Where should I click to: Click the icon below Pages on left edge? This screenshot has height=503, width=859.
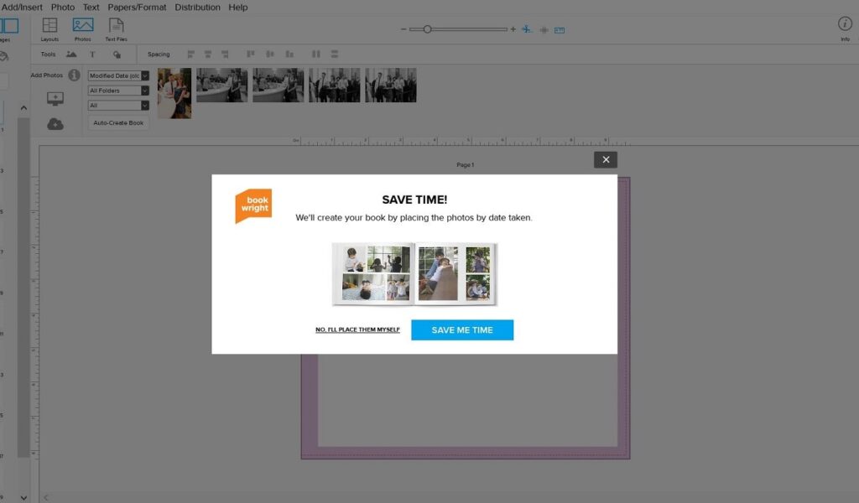tap(4, 56)
